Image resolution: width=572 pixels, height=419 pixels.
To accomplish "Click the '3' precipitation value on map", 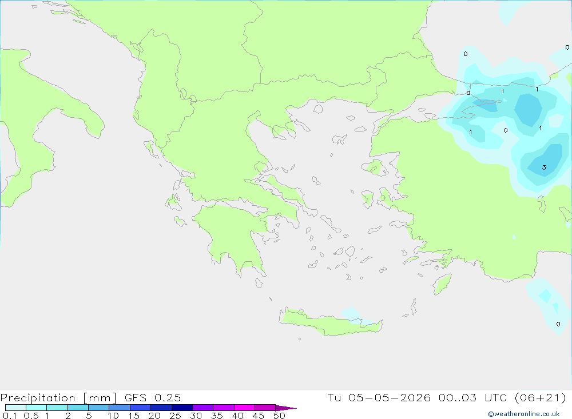I will click(x=544, y=167).
